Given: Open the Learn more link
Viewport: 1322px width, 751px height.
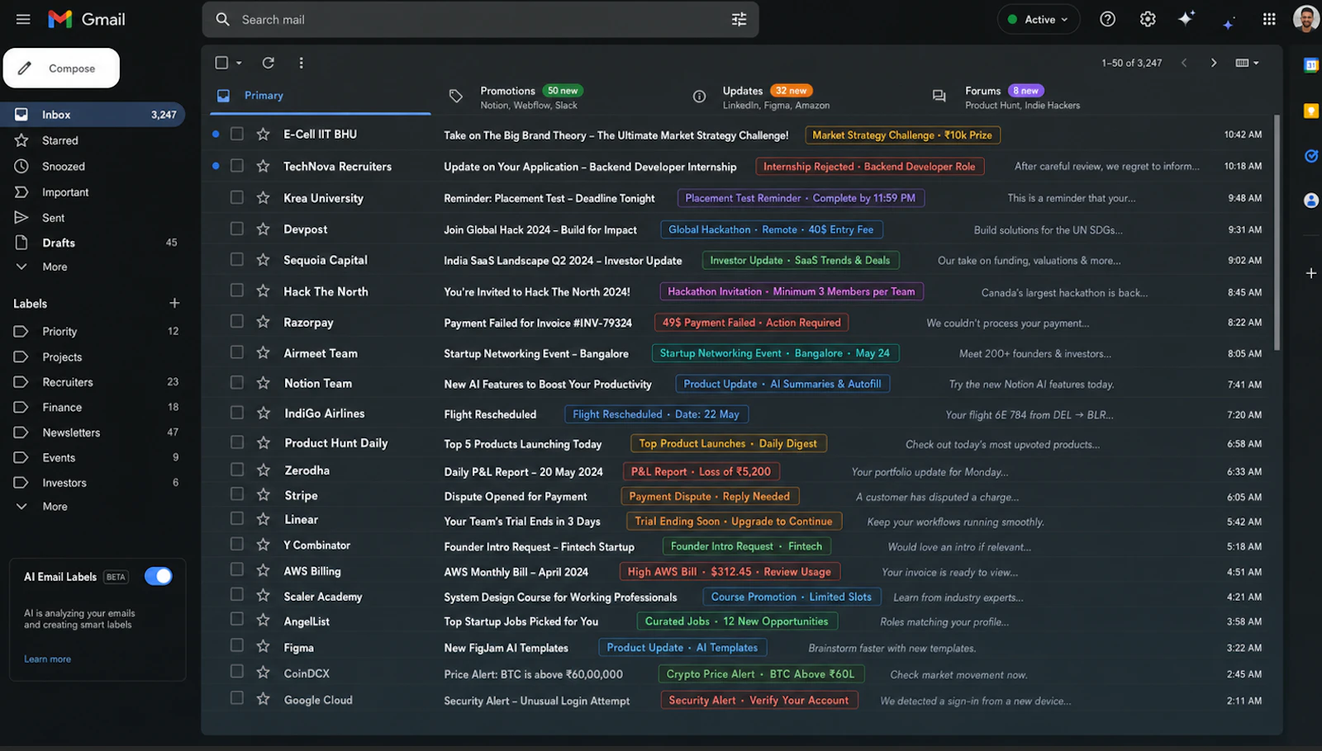Looking at the screenshot, I should (47, 659).
